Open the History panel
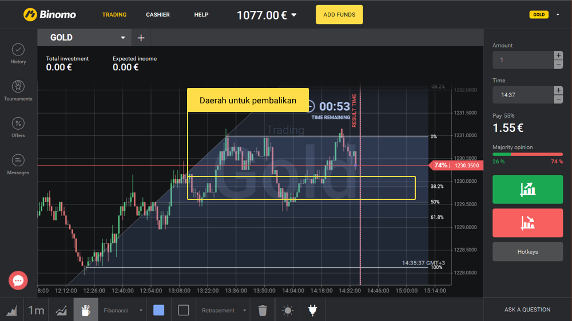 18,54
